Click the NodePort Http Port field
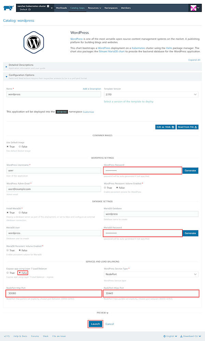Image resolution: width=205 pixels, height=341 pixels. point(54,293)
